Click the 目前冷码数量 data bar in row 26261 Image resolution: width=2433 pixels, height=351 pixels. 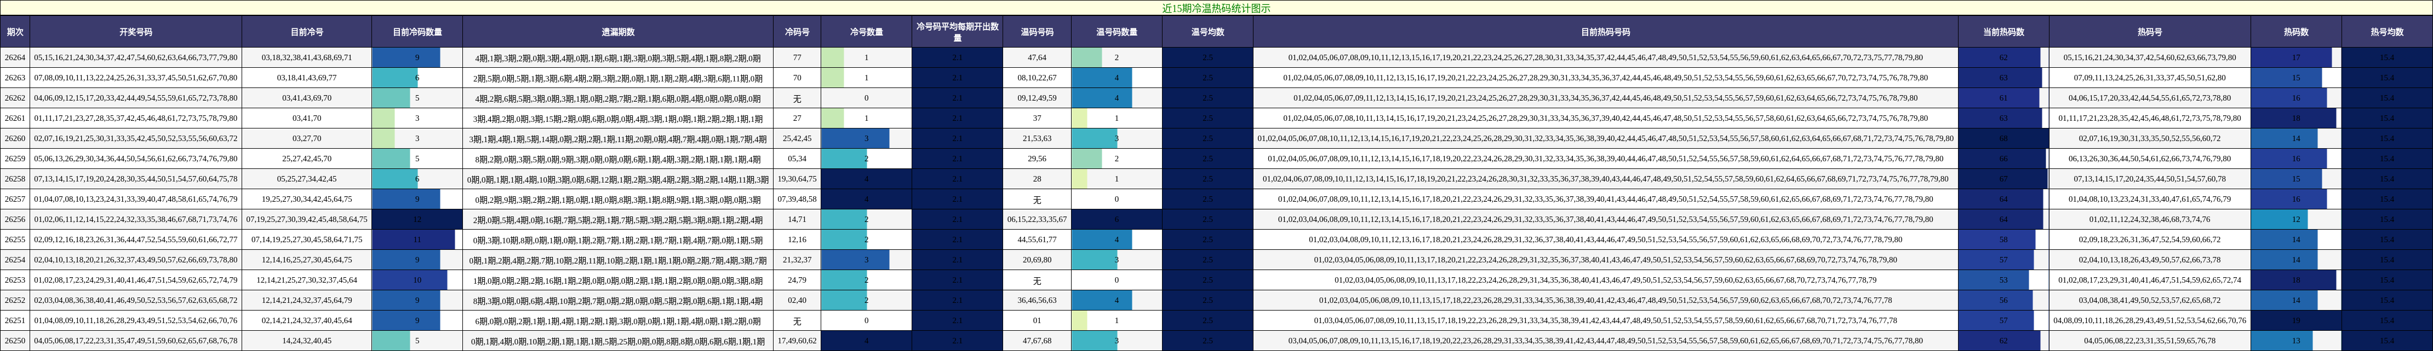coord(416,119)
